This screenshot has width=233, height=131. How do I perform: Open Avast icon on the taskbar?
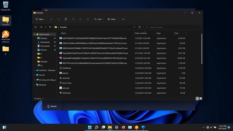[x=137, y=127]
